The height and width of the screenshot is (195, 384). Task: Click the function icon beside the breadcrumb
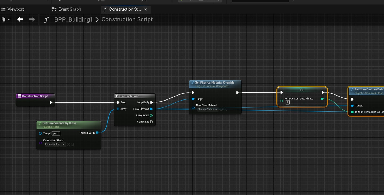(46, 19)
